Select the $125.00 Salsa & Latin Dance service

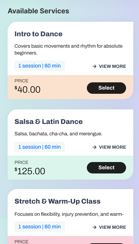(x=106, y=168)
